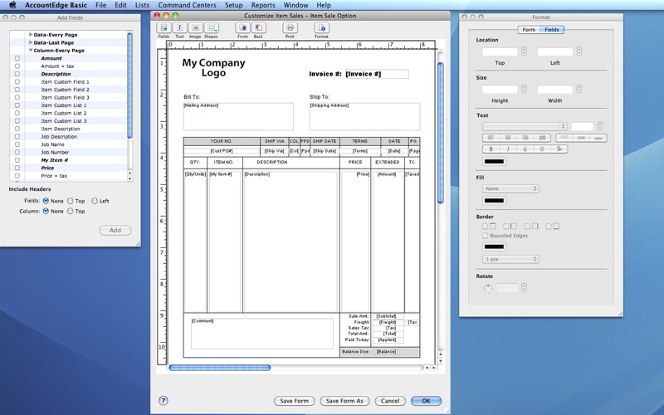Screen dimensions: 664x415
Task: Check the My Item # checkbox
Action: [17, 160]
